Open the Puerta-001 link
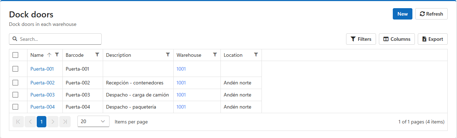 [x=42, y=69]
